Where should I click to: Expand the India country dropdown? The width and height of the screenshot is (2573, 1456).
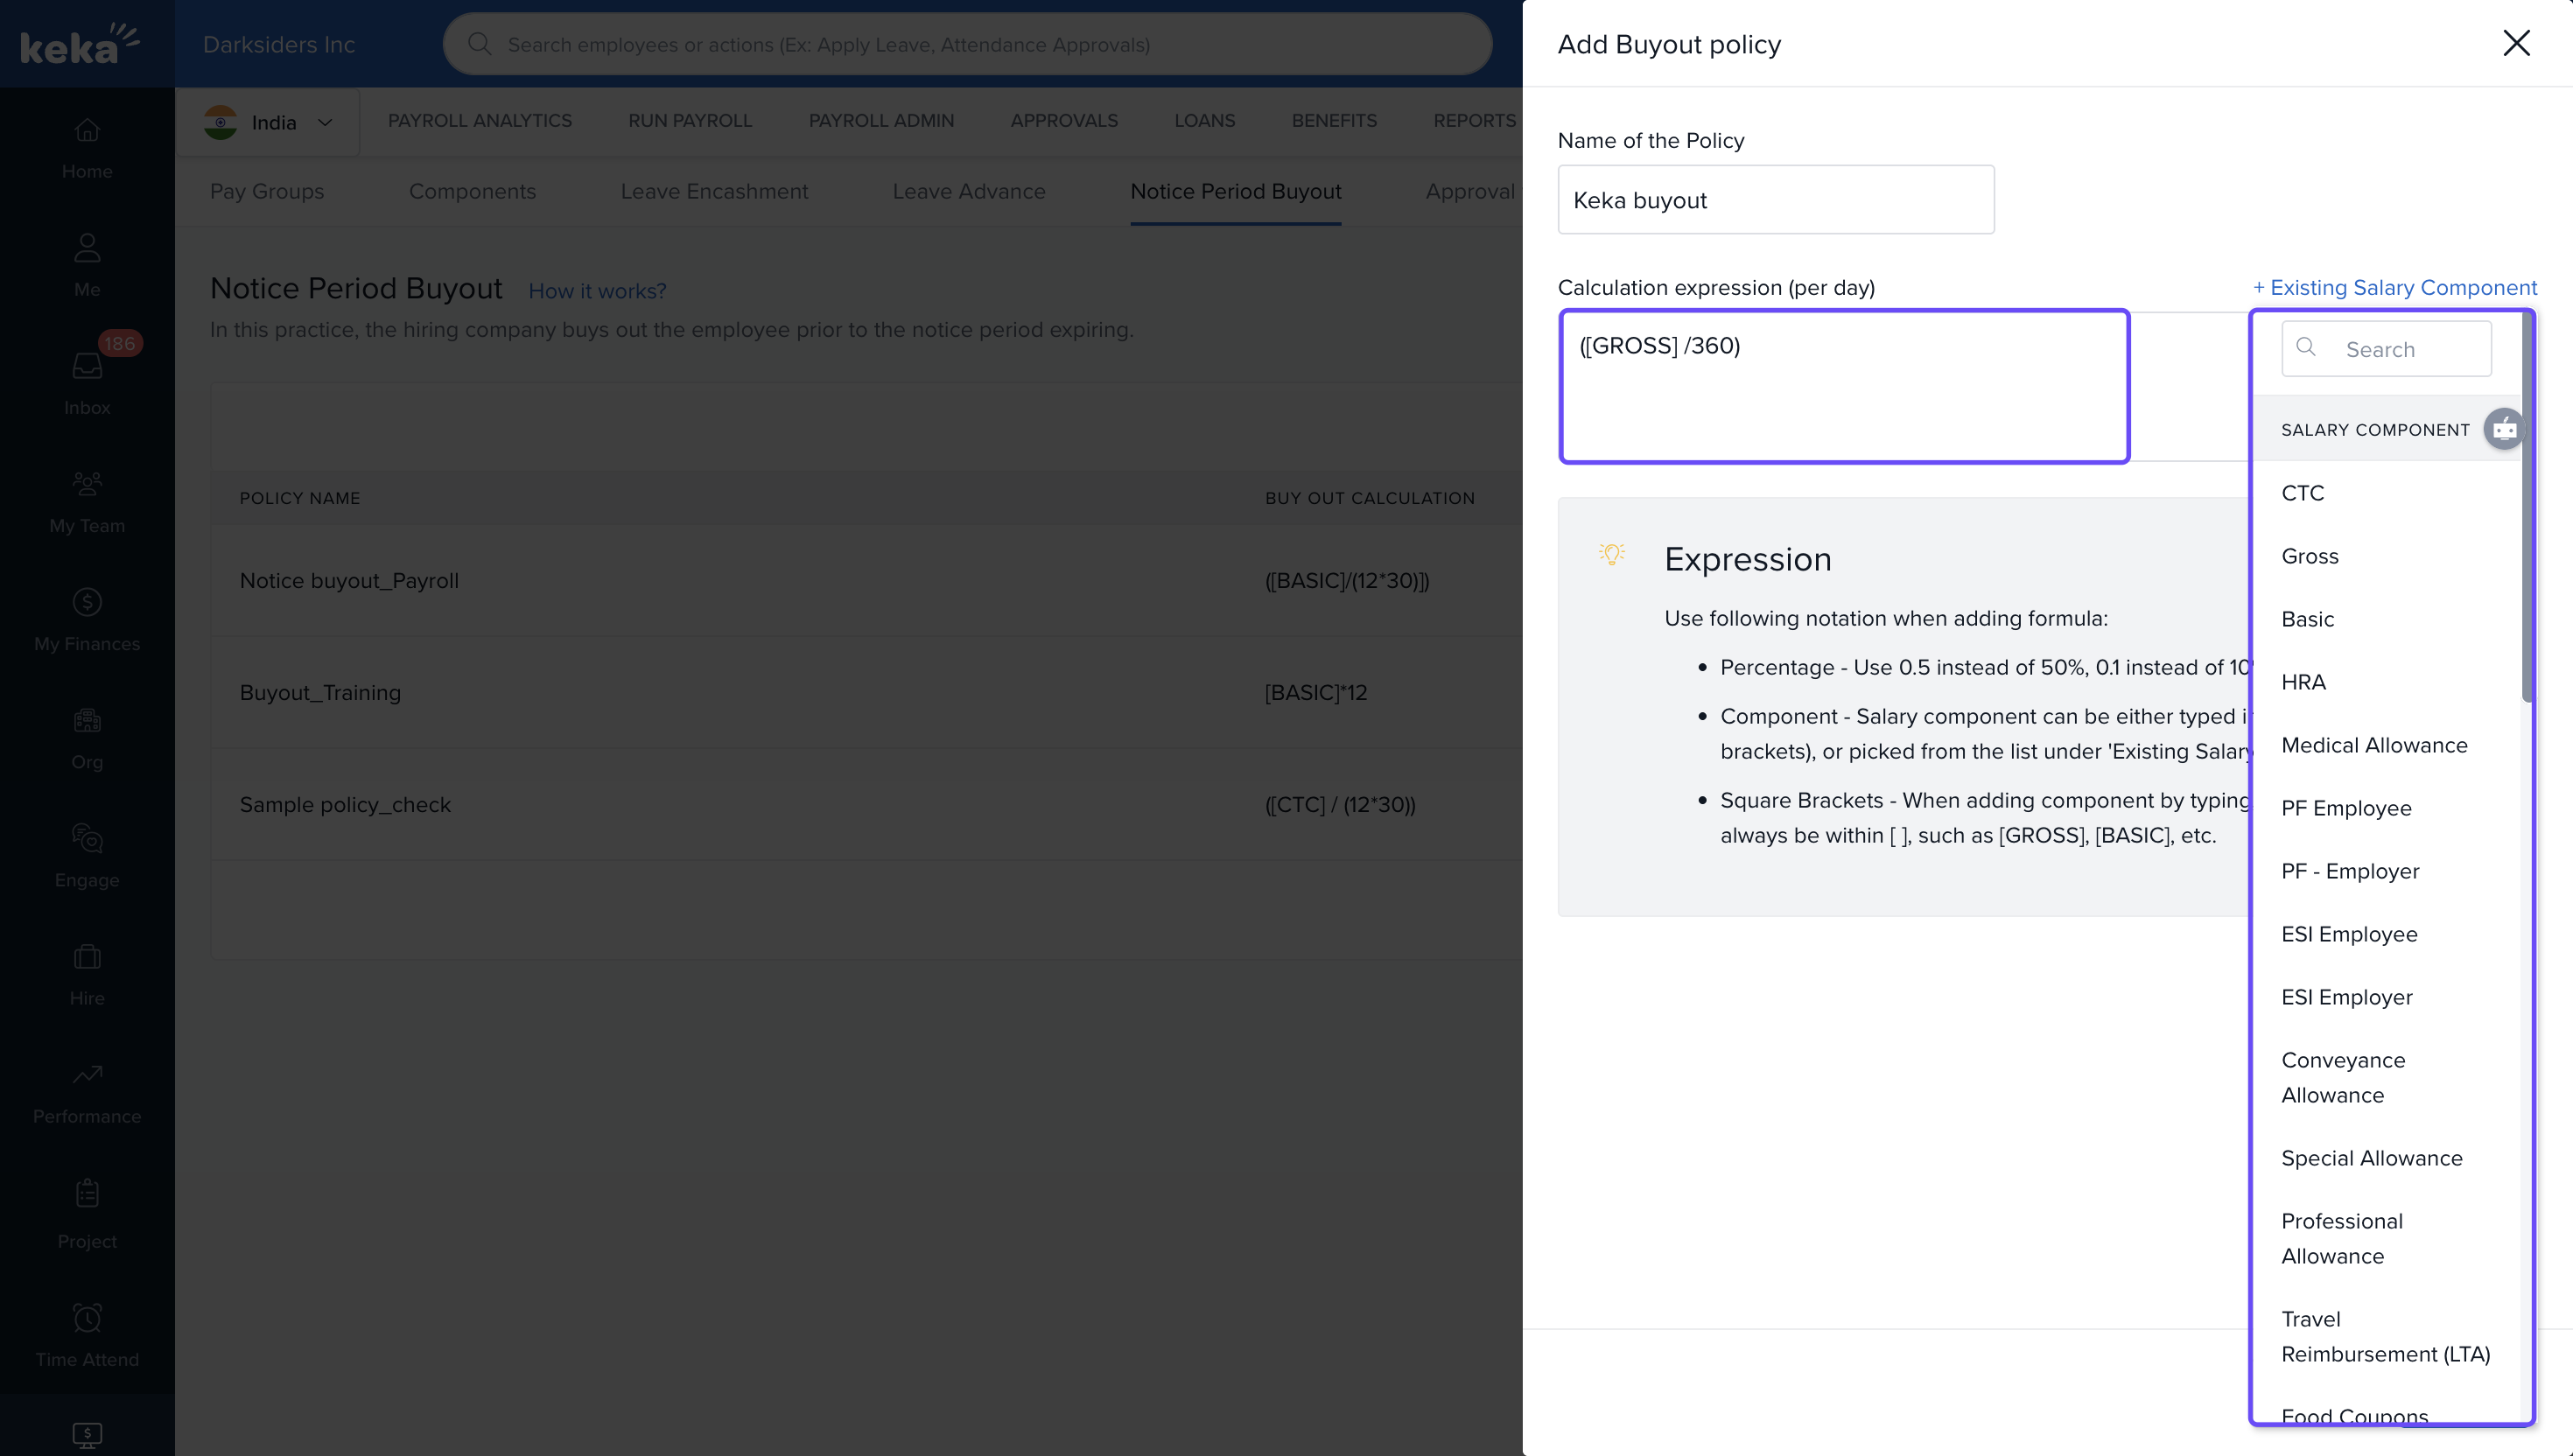(x=269, y=122)
